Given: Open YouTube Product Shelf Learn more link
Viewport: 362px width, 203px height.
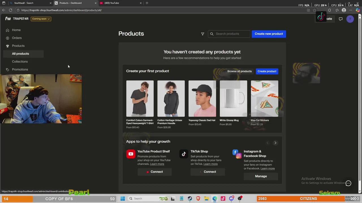Looking at the screenshot, I should [157, 164].
